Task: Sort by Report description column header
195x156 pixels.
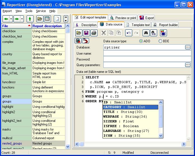Action: (48, 26)
